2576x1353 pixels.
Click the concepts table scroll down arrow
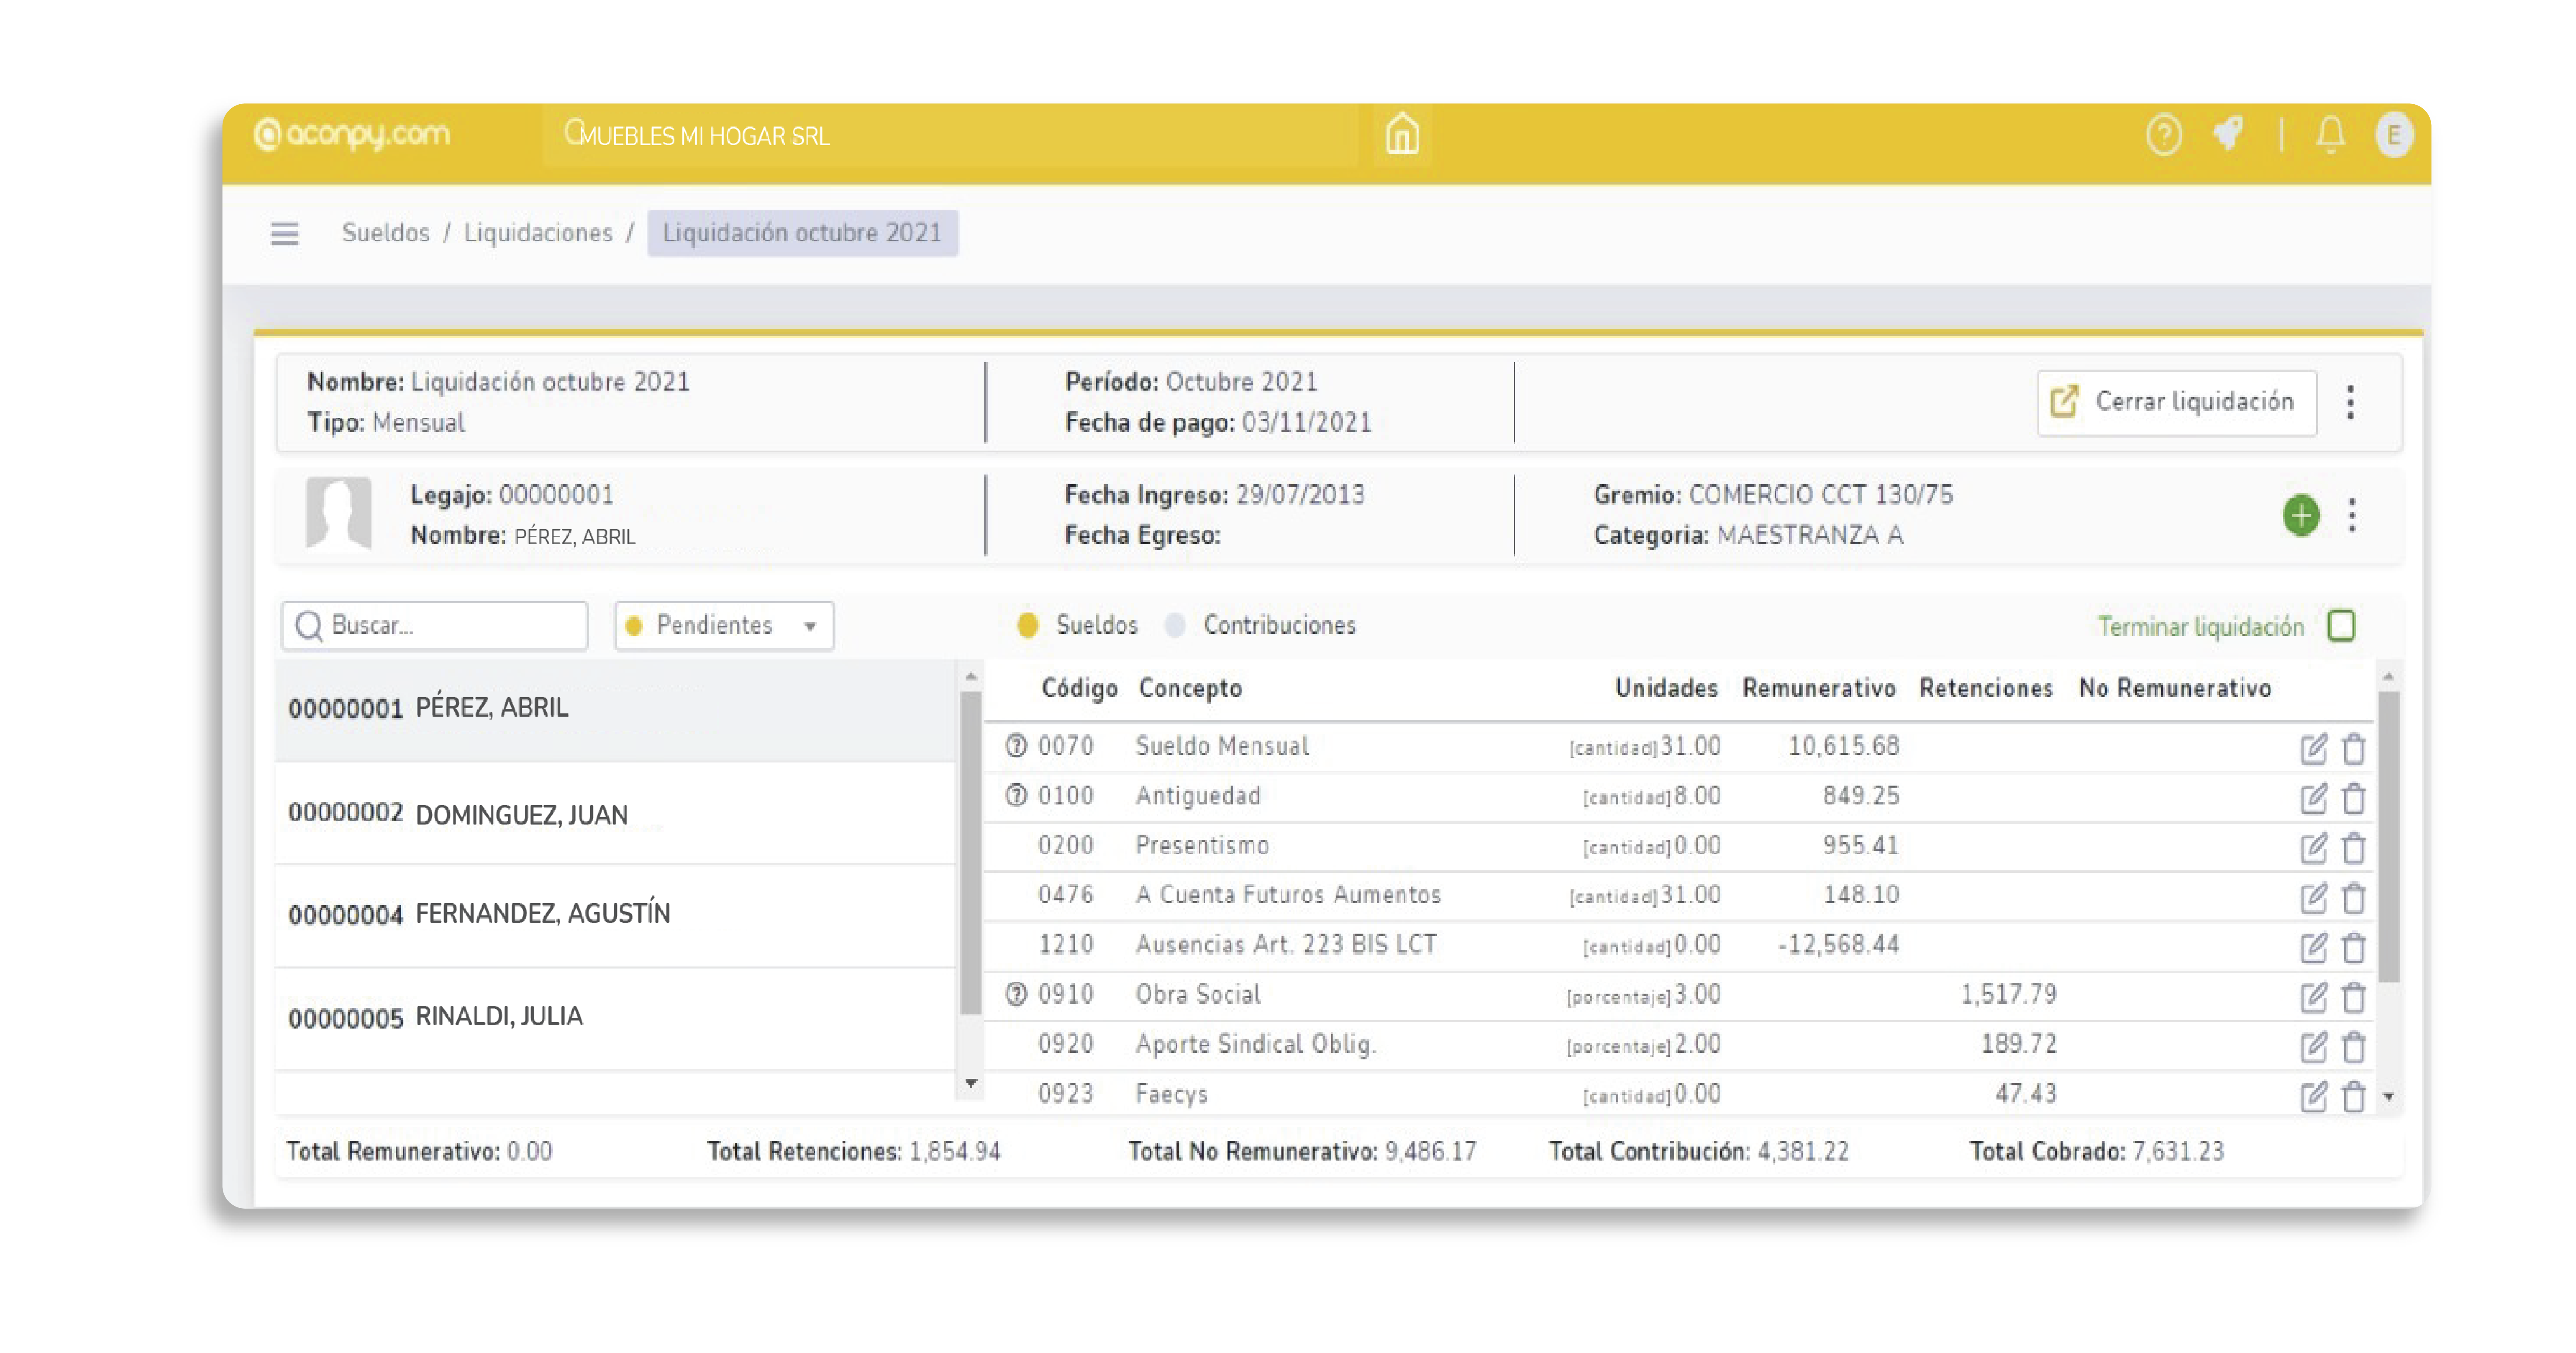point(2388,1097)
